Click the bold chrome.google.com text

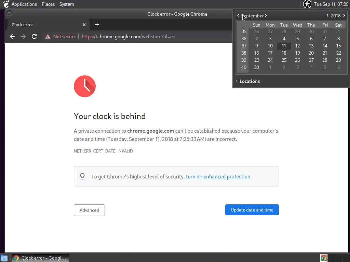point(150,131)
